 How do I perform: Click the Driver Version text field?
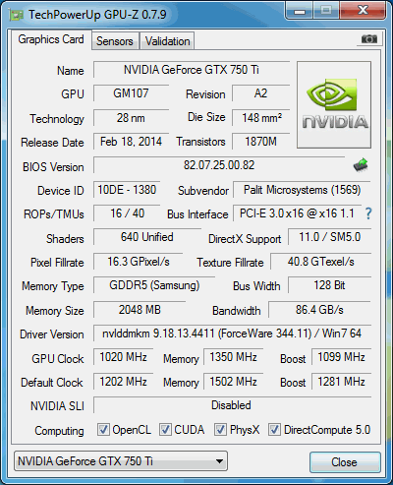[x=232, y=333]
